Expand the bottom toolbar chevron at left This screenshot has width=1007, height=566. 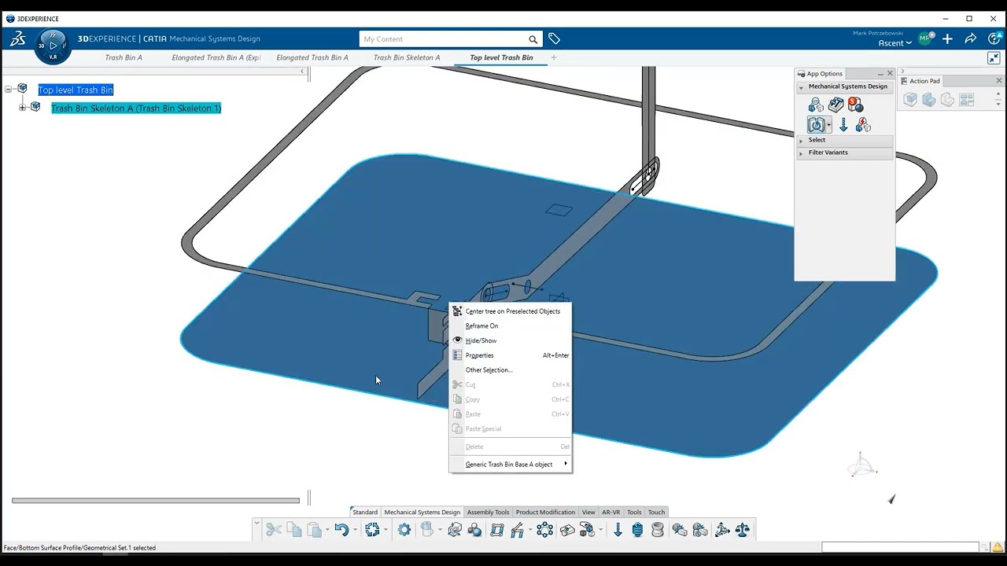pyautogui.click(x=256, y=524)
